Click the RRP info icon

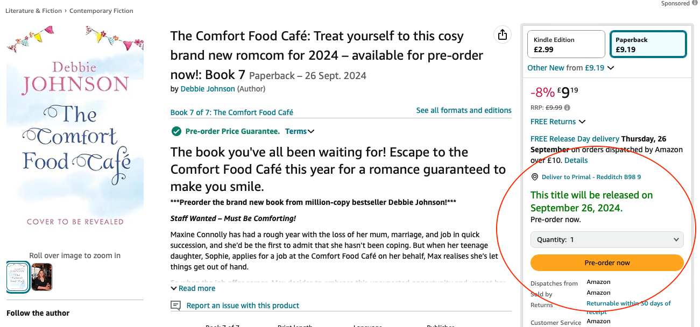click(x=567, y=108)
